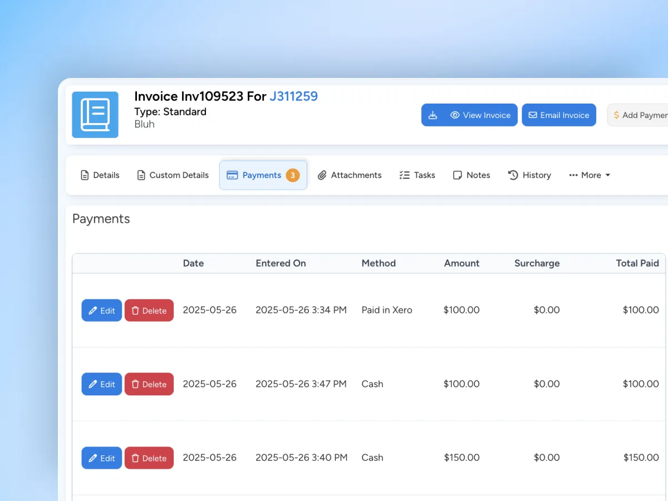The image size is (668, 501).
Task: Click the Method column header
Action: (x=379, y=263)
